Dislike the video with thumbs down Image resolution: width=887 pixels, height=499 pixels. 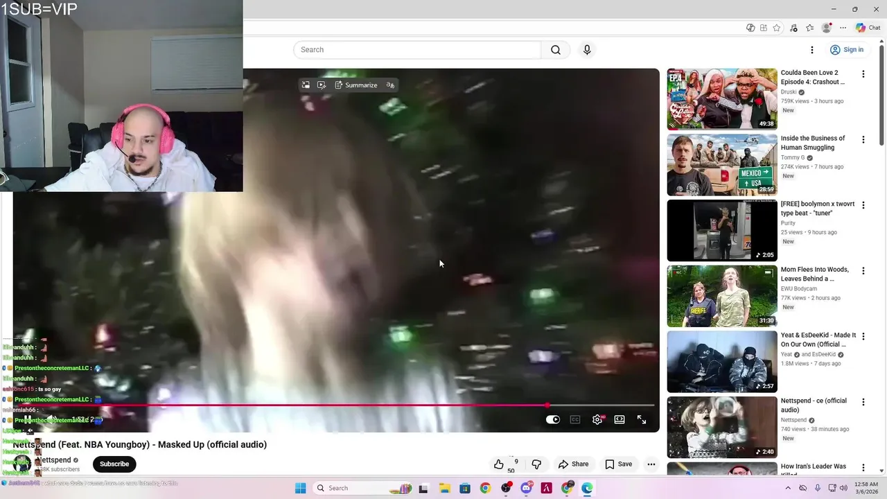(x=536, y=464)
